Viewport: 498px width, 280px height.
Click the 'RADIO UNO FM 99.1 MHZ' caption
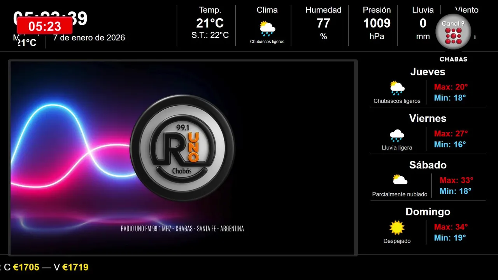tap(147, 229)
